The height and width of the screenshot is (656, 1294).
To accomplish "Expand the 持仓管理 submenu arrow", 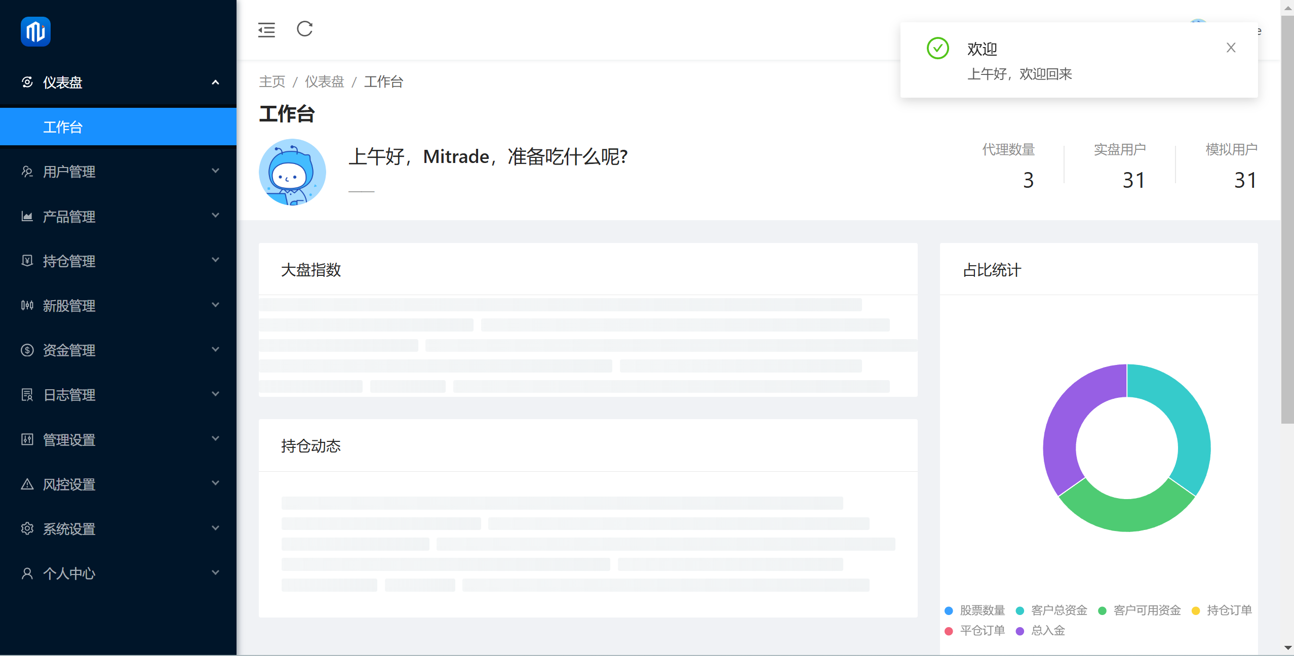I will tap(215, 261).
